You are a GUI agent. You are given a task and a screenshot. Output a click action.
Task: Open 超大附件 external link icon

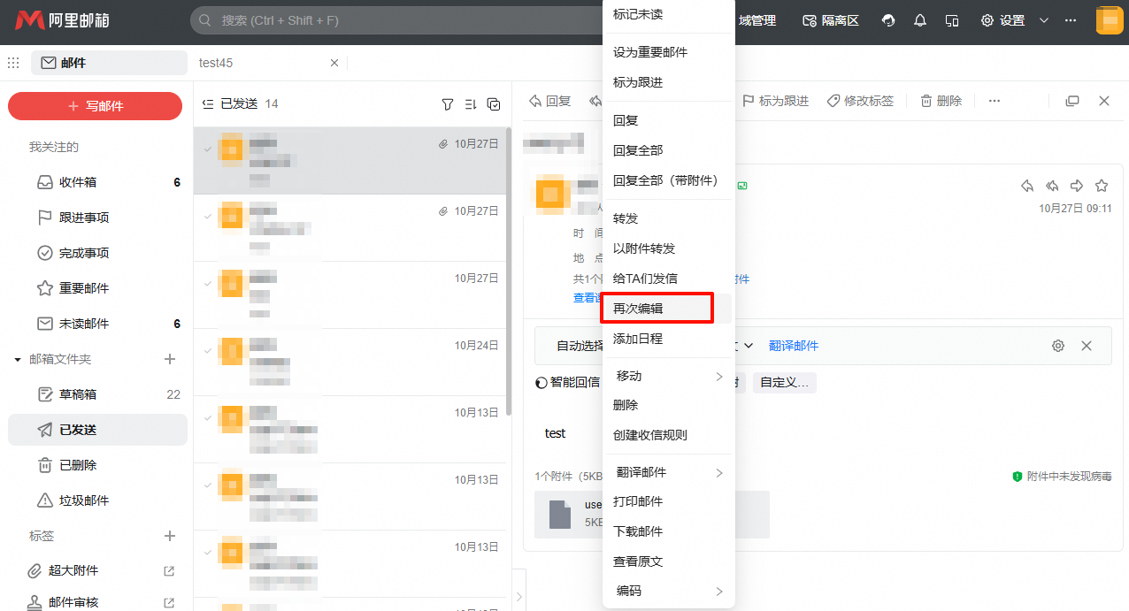[170, 571]
